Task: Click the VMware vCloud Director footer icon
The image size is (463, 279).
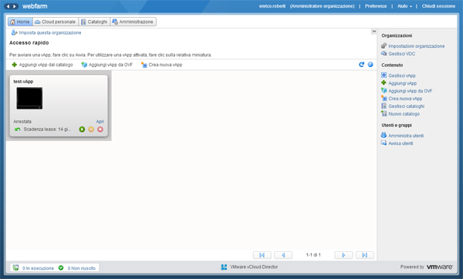Action: (x=224, y=267)
